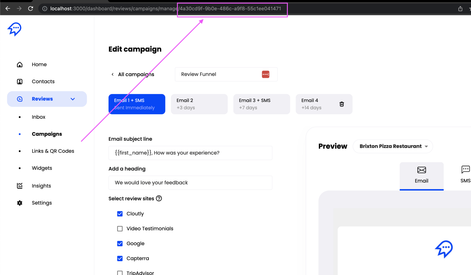The image size is (471, 275).
Task: Uncheck the Capterra checkbox
Action: (x=120, y=258)
